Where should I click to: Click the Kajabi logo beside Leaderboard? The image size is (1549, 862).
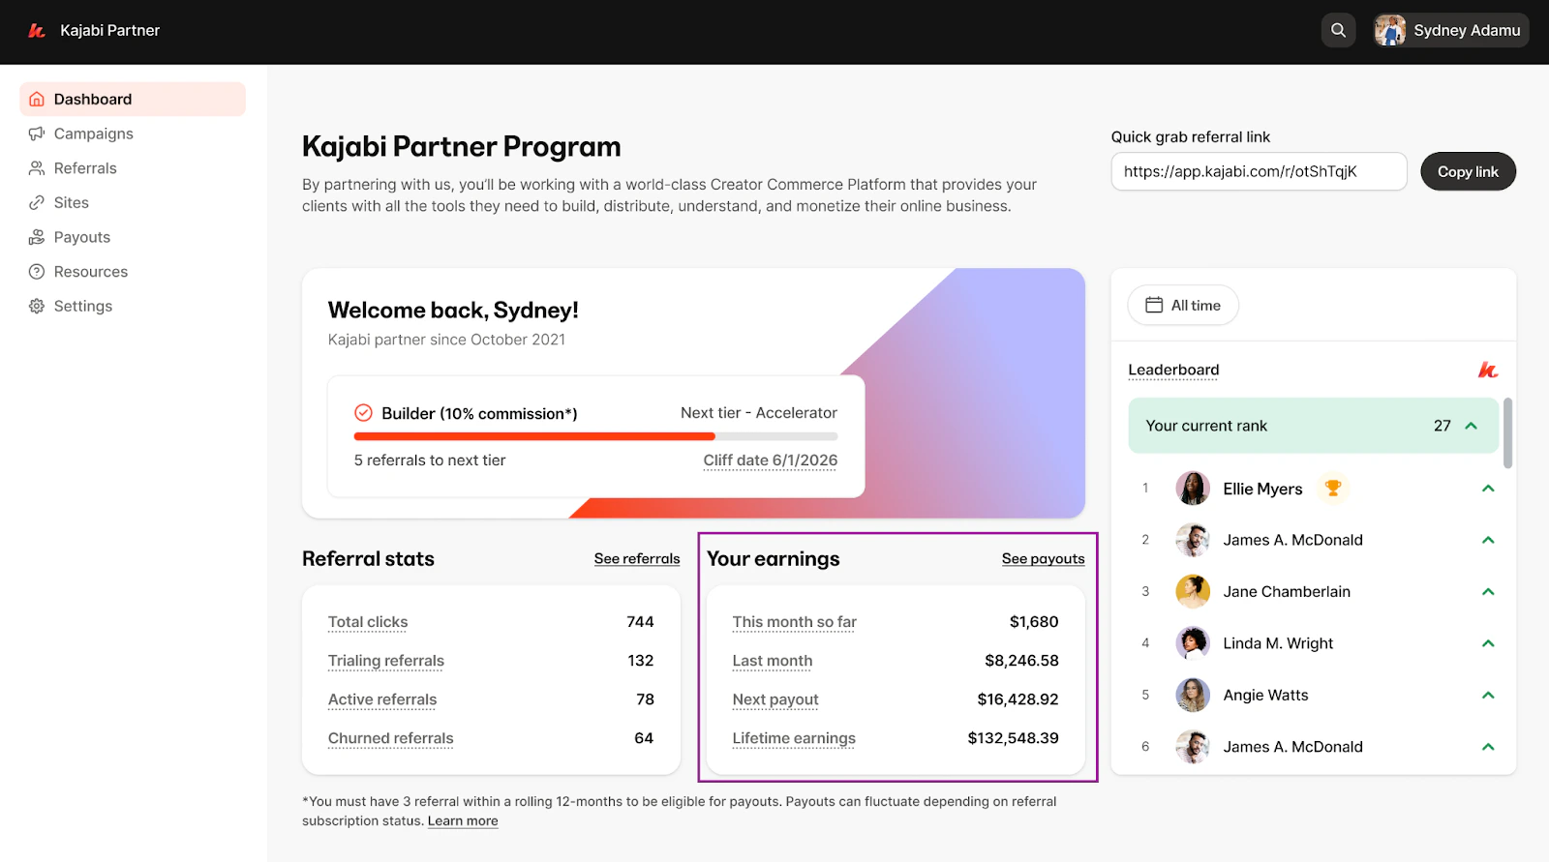1488,370
